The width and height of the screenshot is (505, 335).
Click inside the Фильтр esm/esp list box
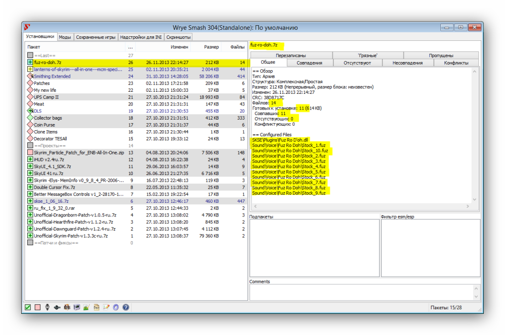[431, 248]
